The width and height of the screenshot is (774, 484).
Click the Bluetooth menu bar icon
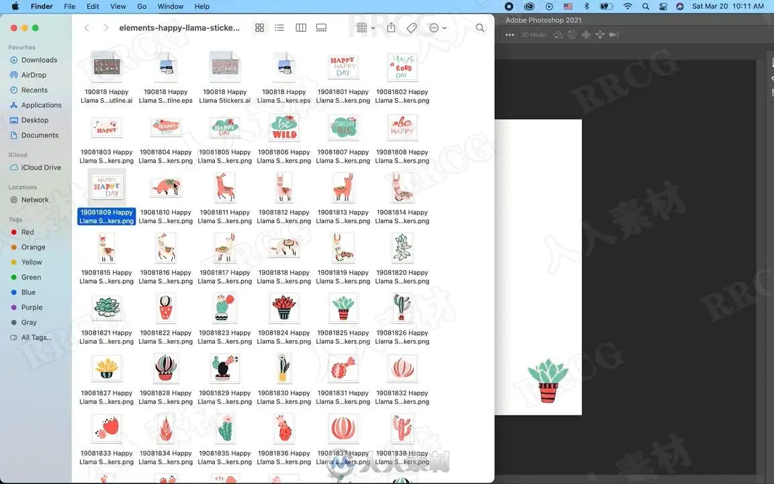click(x=587, y=7)
